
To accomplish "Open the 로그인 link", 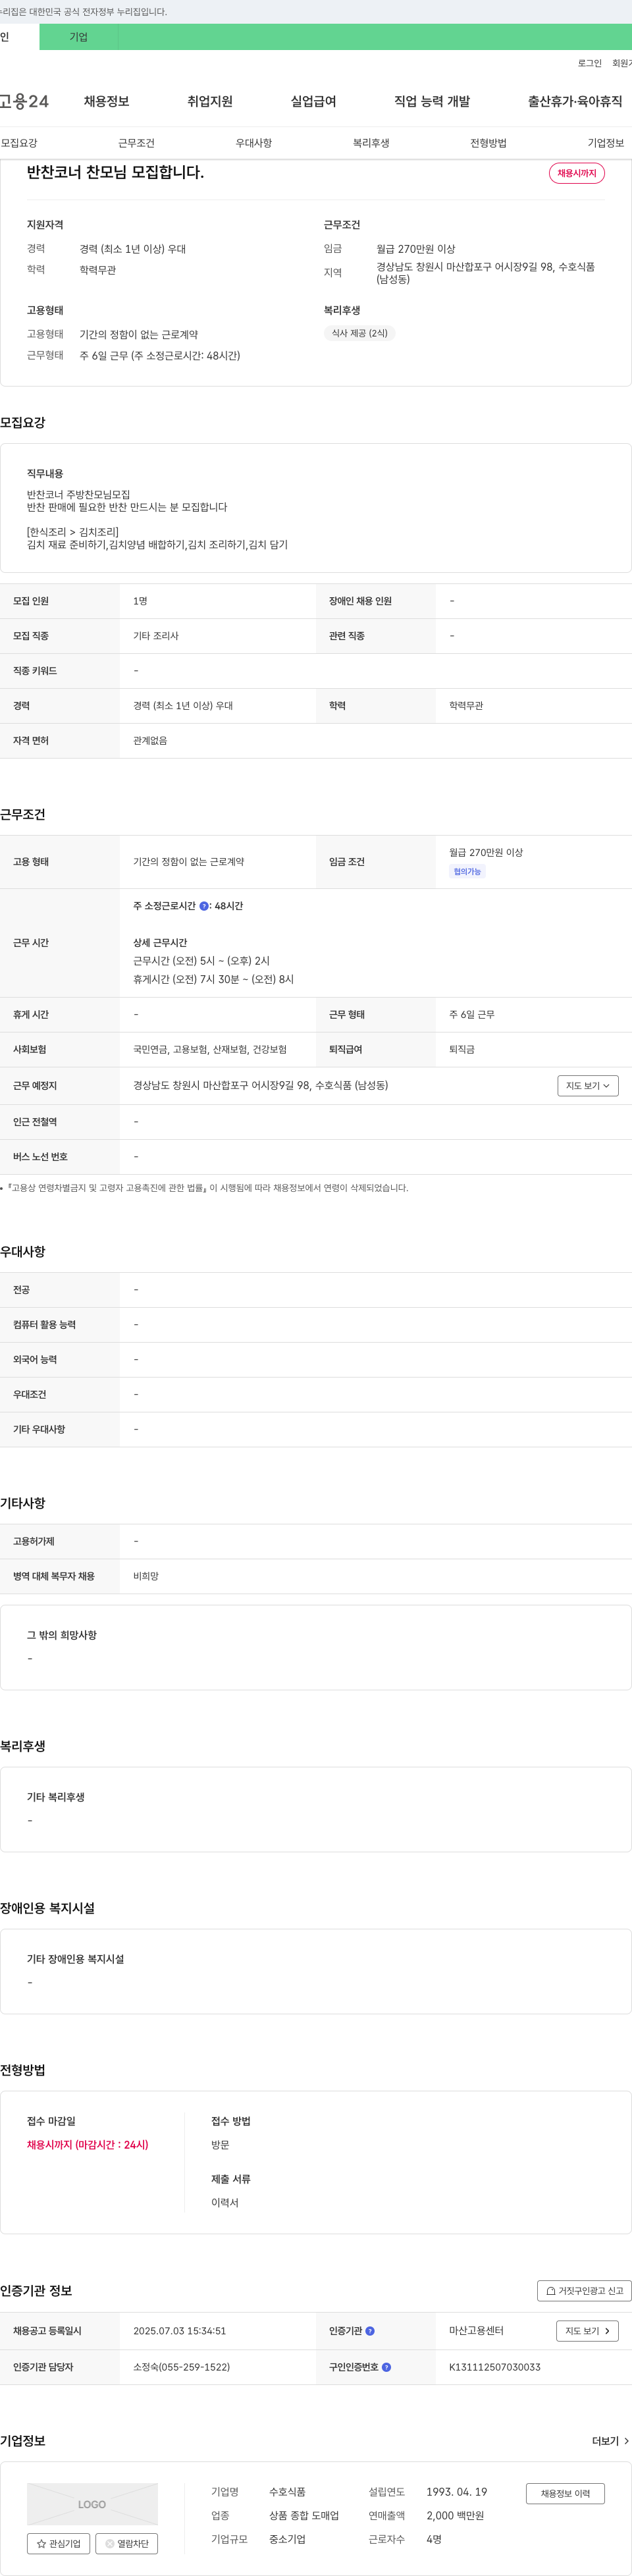I will click(590, 63).
